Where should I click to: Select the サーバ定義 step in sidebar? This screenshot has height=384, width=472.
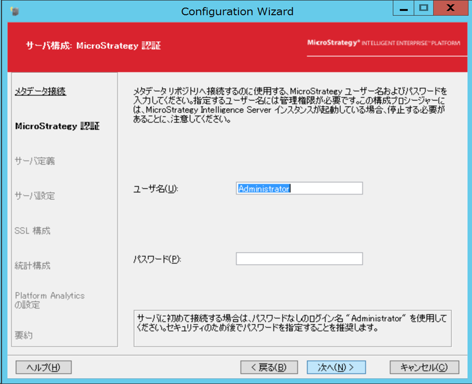point(35,161)
